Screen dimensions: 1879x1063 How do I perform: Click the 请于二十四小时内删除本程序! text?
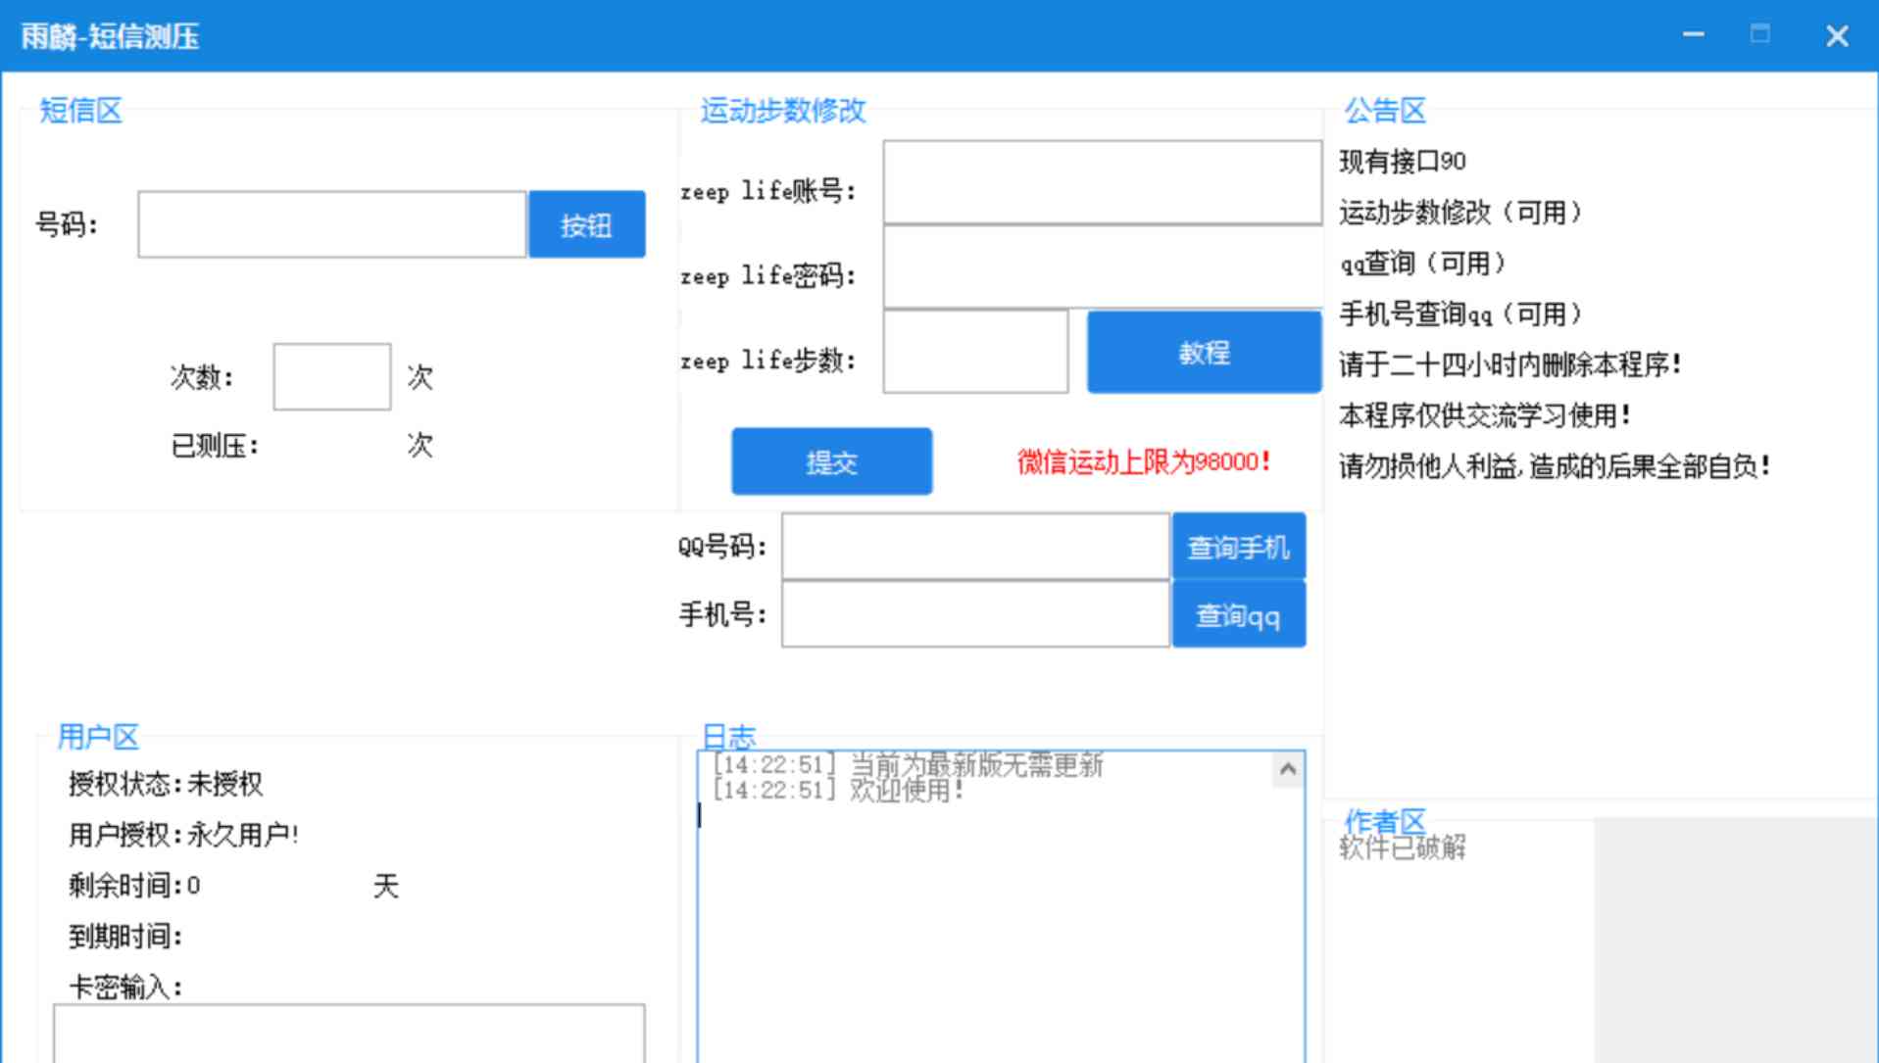[1510, 365]
